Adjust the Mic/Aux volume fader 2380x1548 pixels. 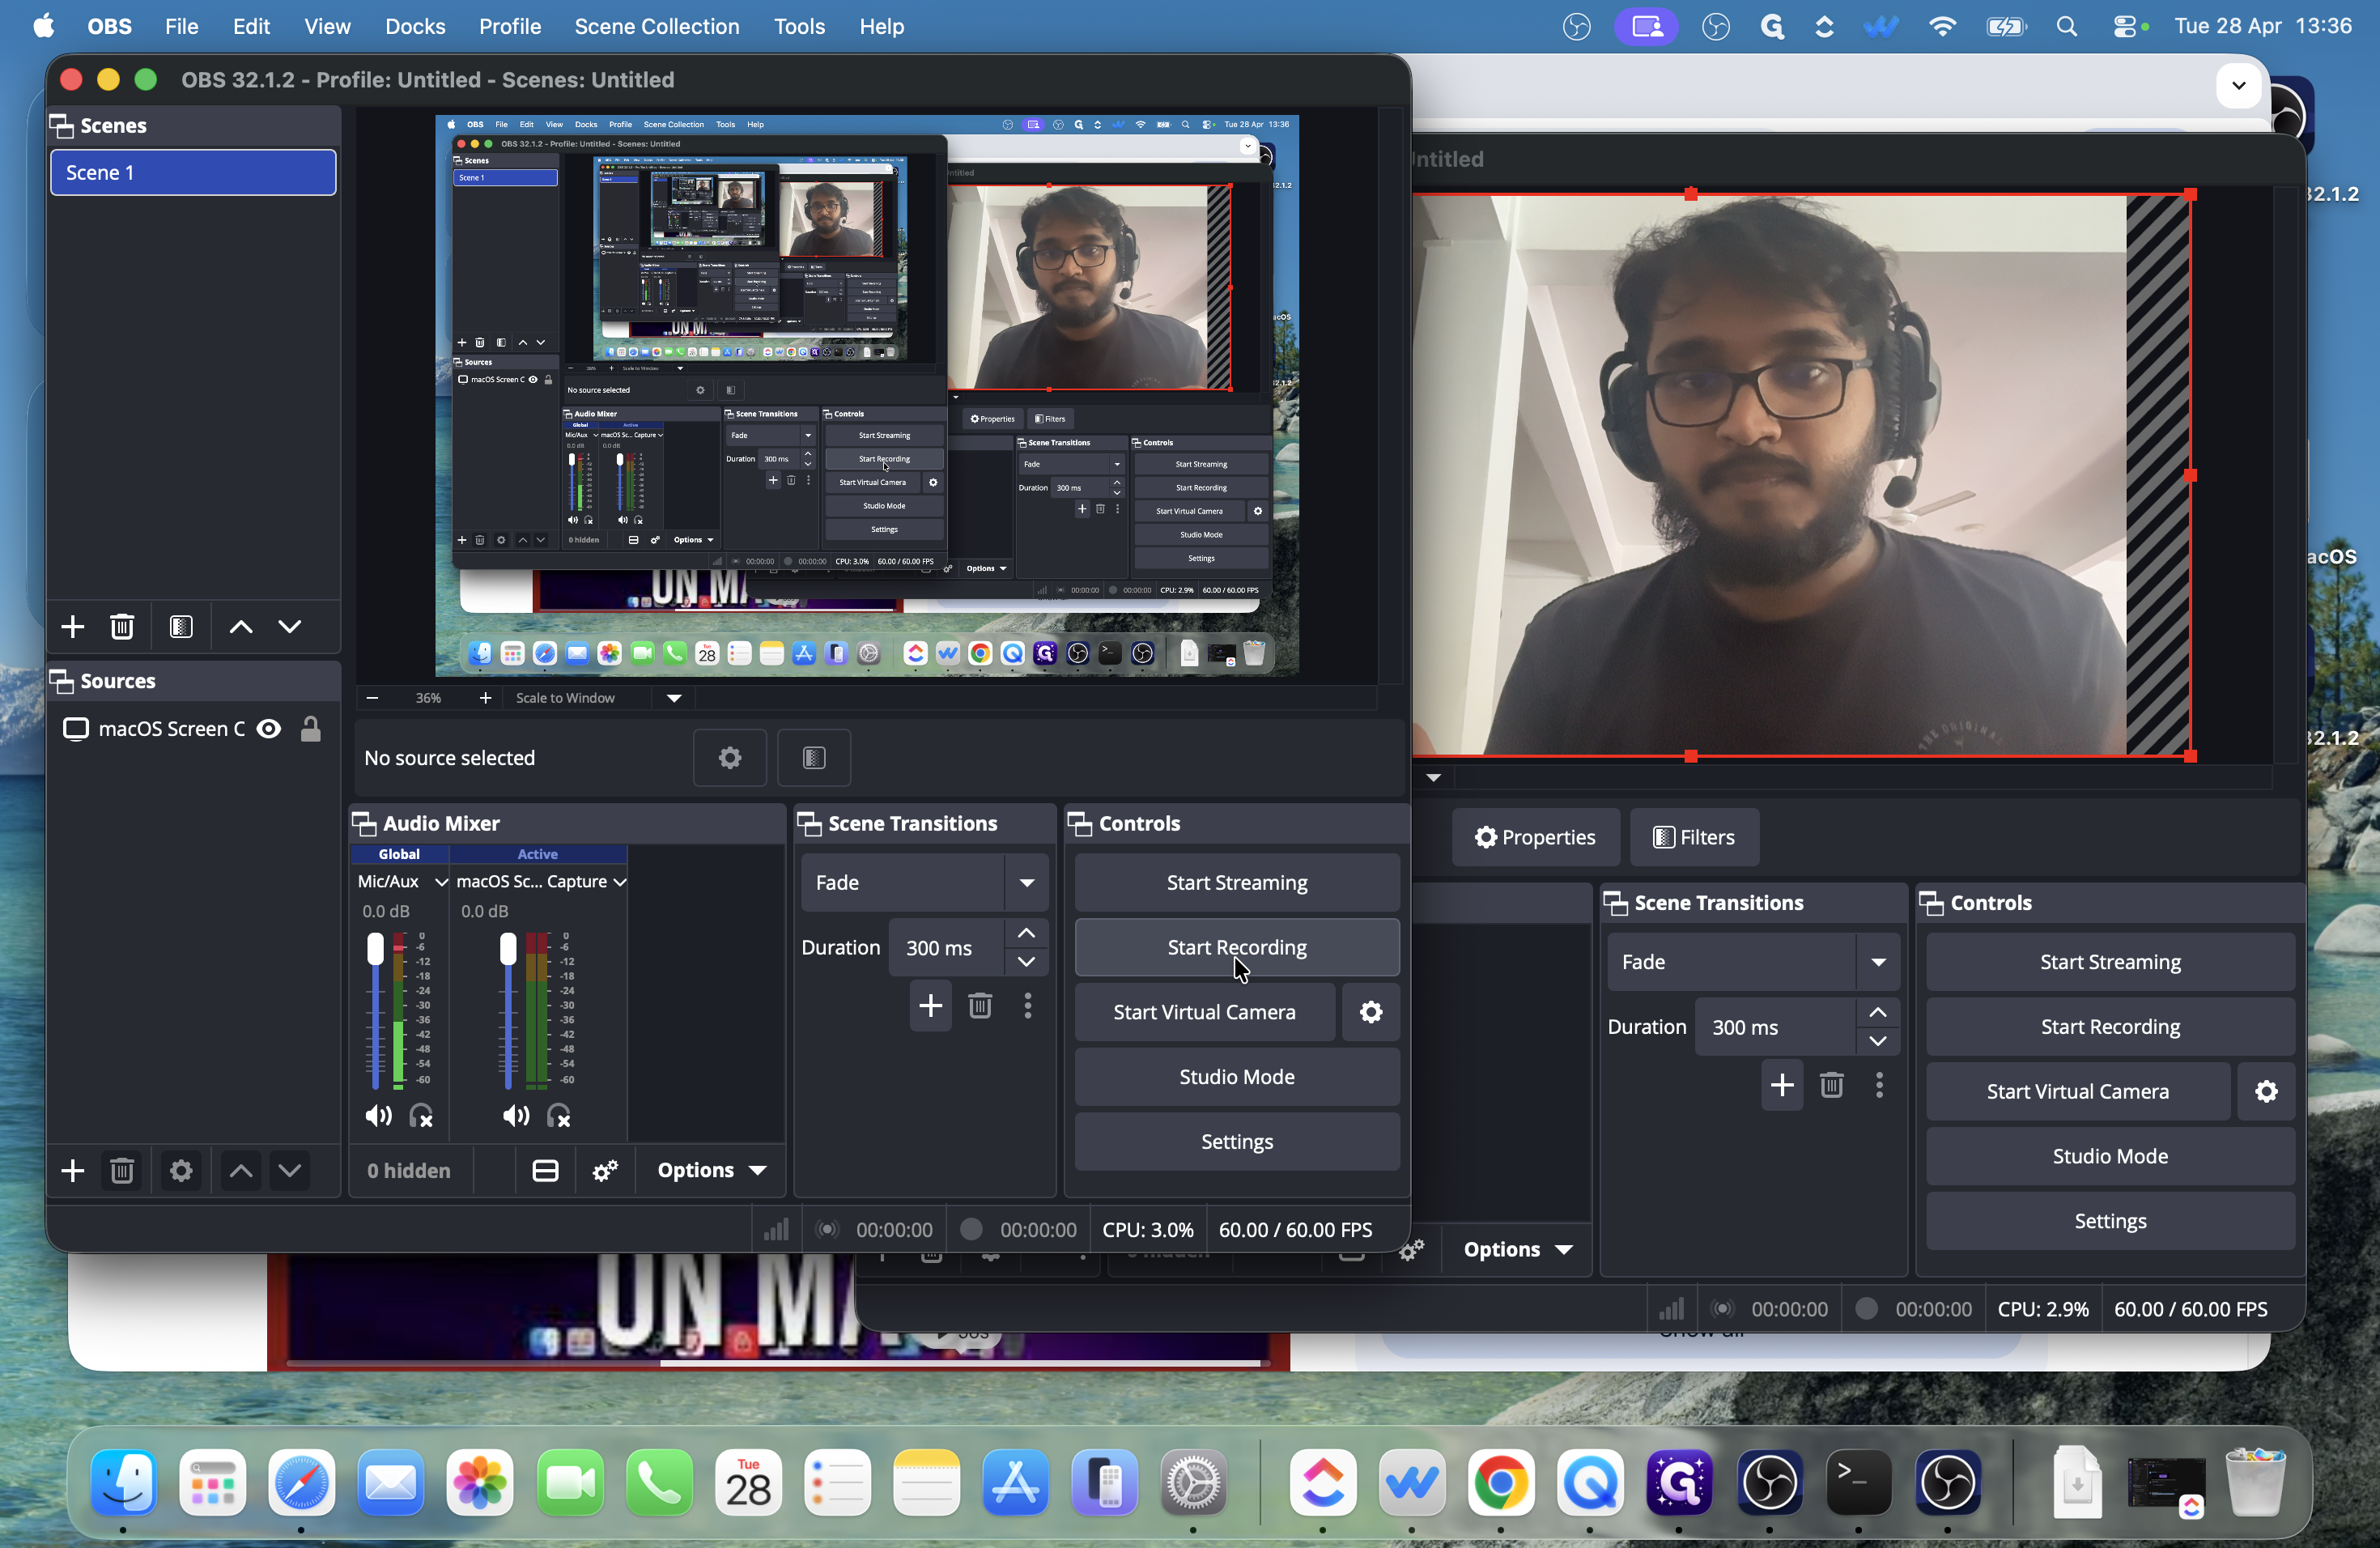[x=375, y=948]
